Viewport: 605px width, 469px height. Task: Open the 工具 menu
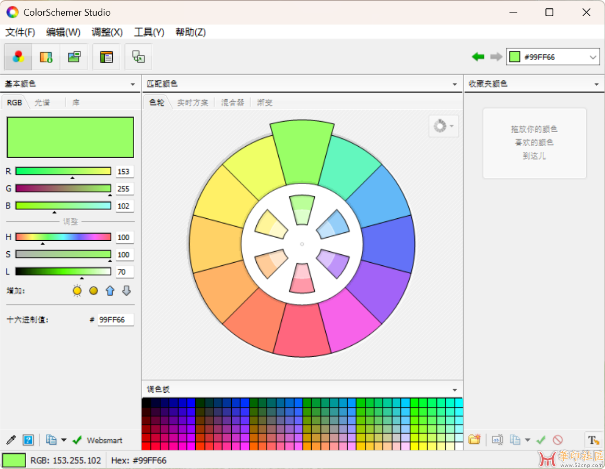point(149,32)
